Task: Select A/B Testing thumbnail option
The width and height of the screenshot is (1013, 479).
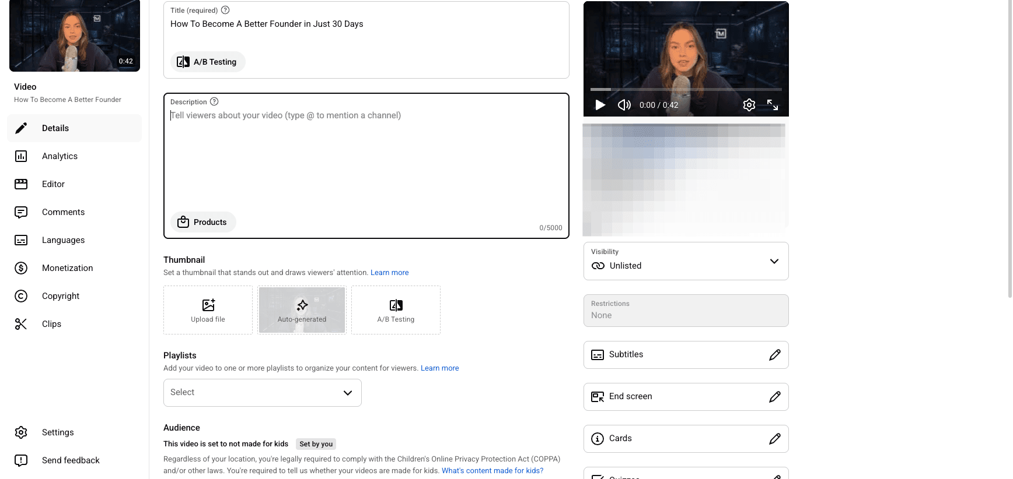Action: pos(396,310)
